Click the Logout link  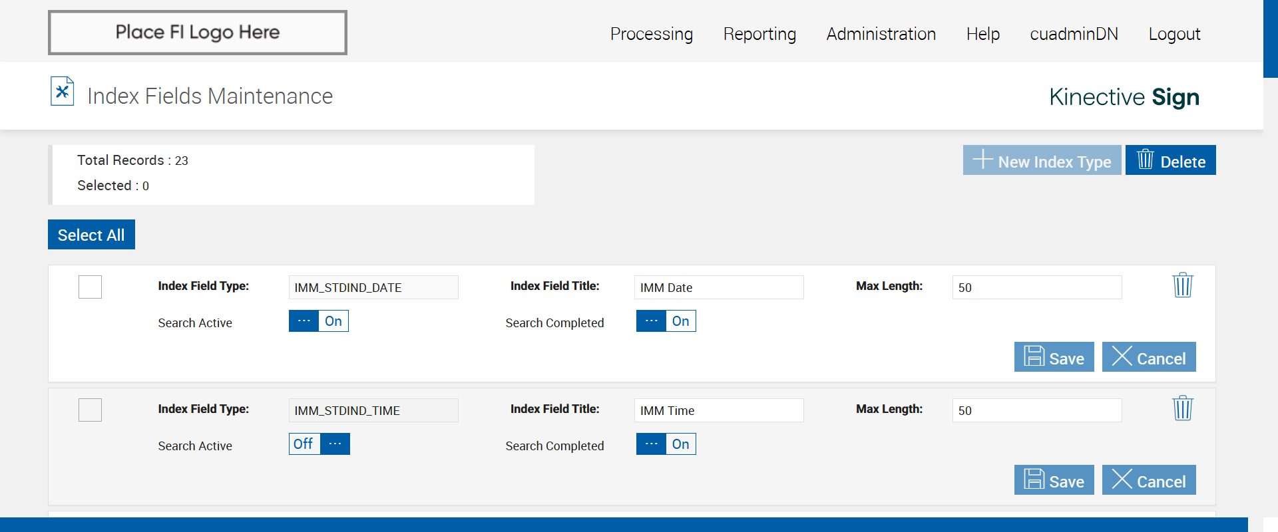[1174, 34]
